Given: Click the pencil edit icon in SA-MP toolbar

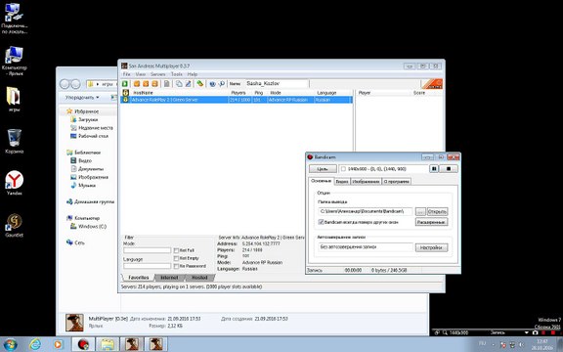Looking at the screenshot, I should pyautogui.click(x=188, y=84).
